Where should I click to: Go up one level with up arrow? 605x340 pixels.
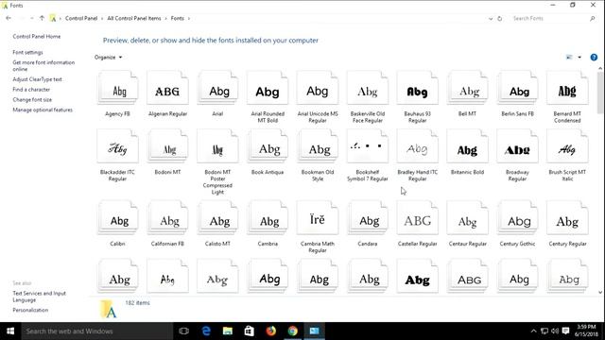click(x=42, y=18)
